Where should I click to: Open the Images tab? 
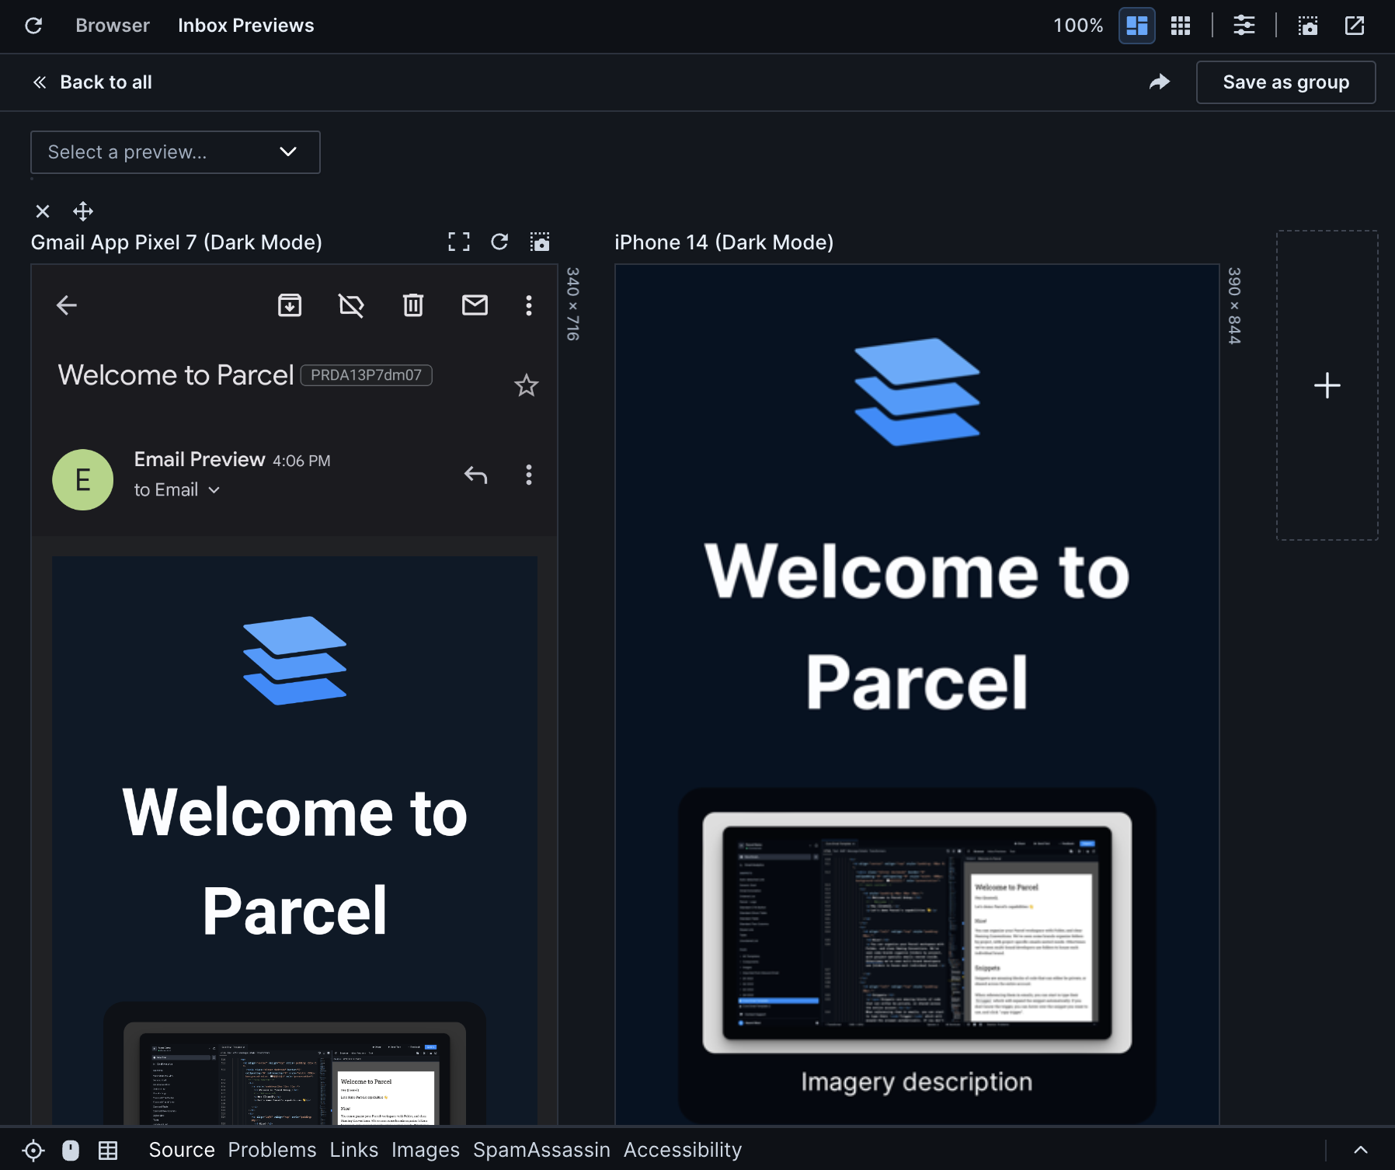point(426,1150)
